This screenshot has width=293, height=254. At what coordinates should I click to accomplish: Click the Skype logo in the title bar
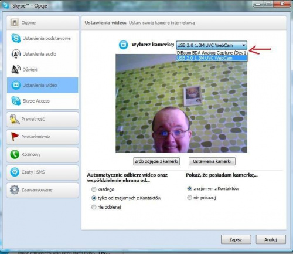(x=6, y=5)
